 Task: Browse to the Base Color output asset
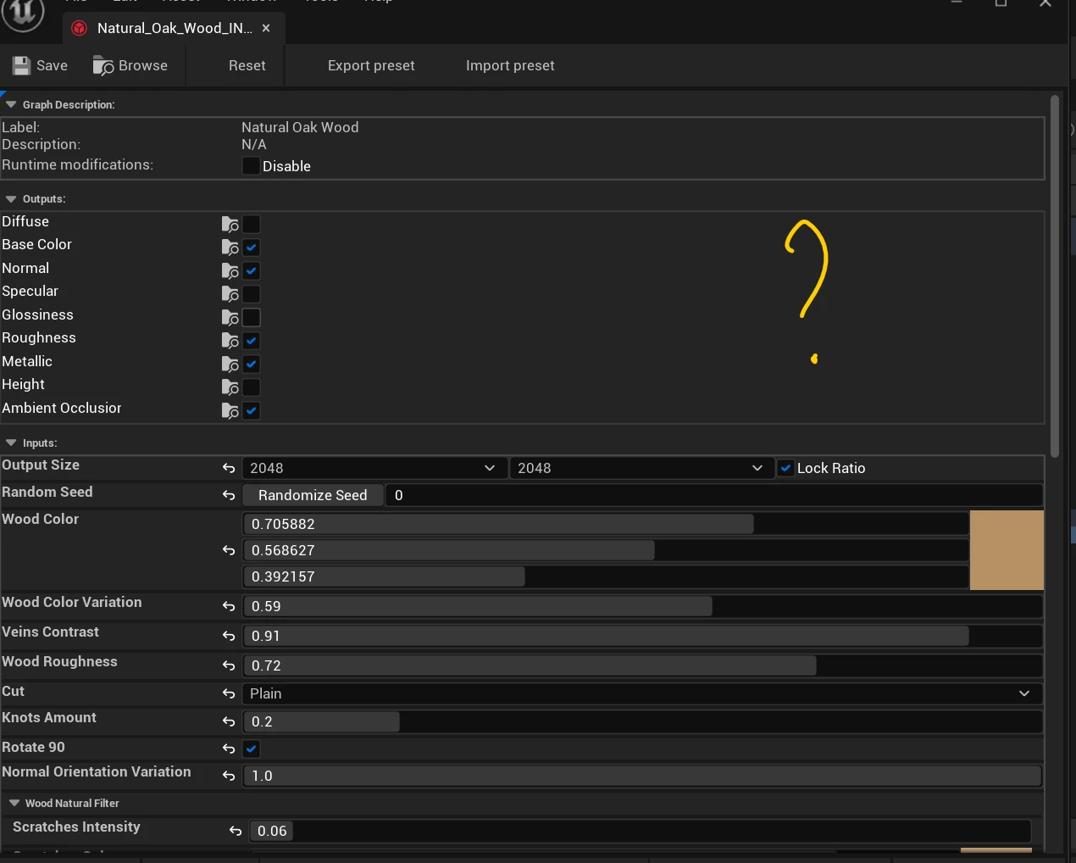coord(230,247)
